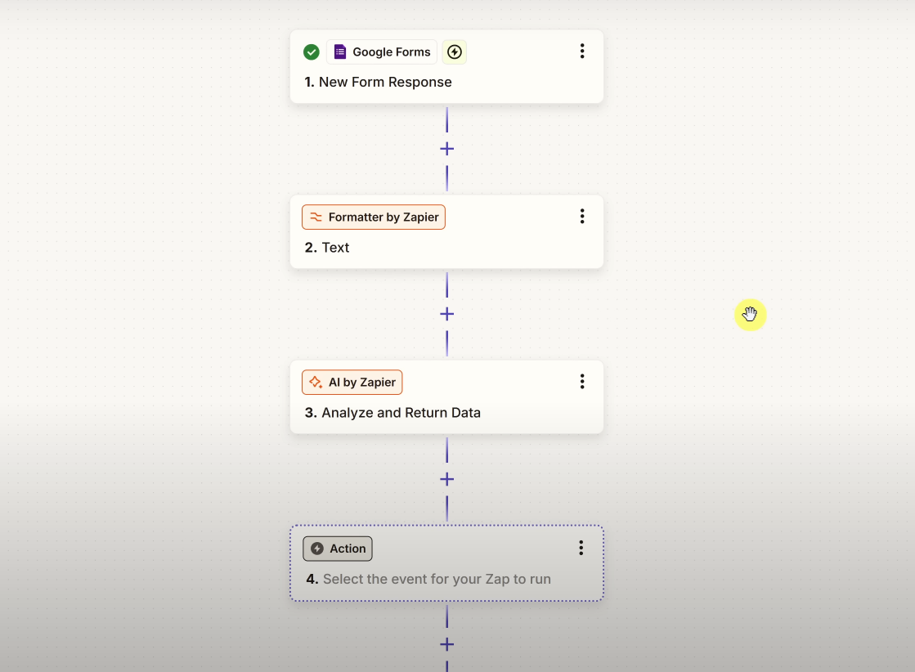Add a step between Formatter and AI by Zapier
The width and height of the screenshot is (915, 672).
[447, 314]
